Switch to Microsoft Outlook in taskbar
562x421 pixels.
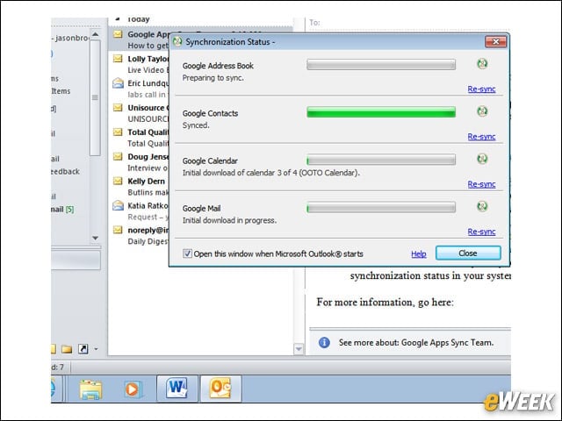220,389
